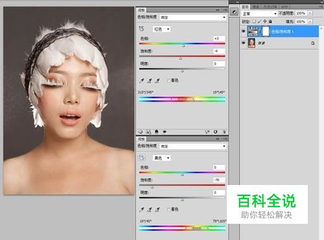Screen dimensions: 324x240
Task: Hide the 背景 layer eye
Action: (x=244, y=43)
